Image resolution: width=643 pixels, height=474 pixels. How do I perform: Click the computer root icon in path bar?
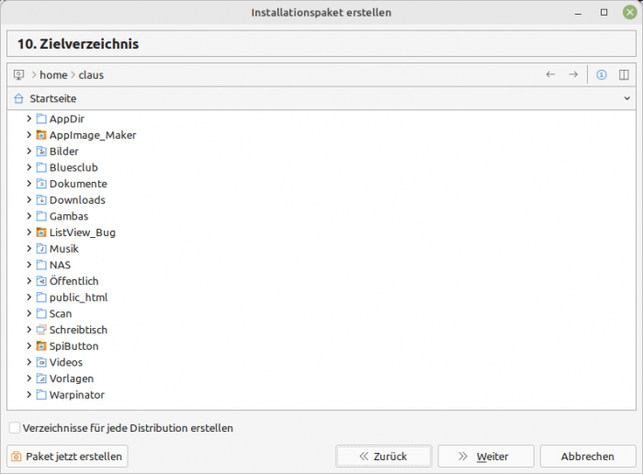click(x=19, y=74)
